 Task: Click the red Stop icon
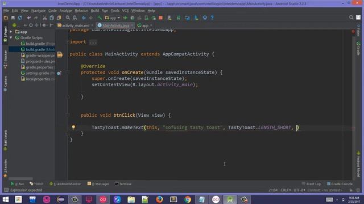point(160,18)
